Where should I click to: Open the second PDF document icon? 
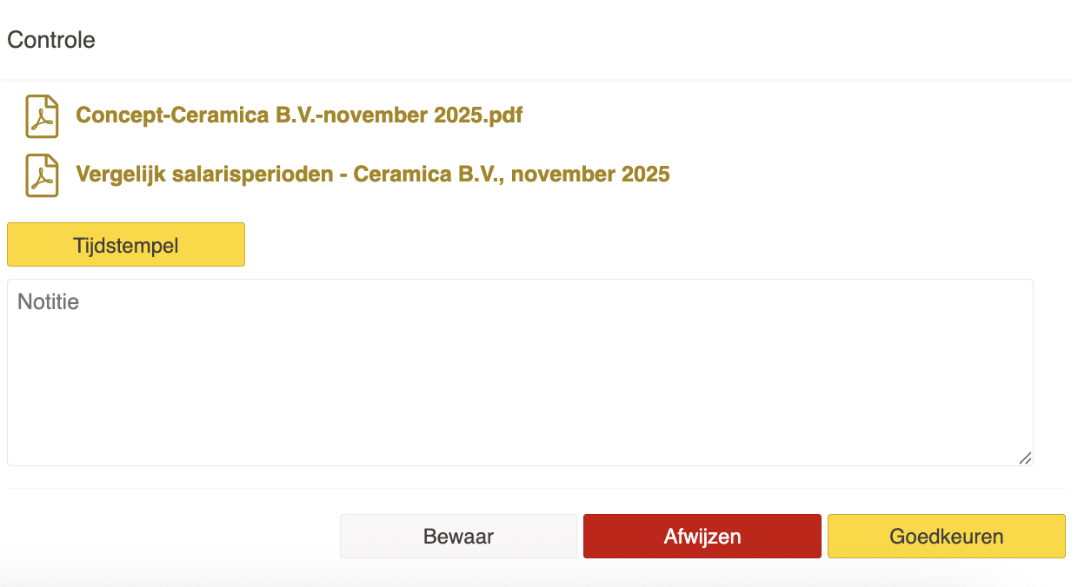(42, 175)
